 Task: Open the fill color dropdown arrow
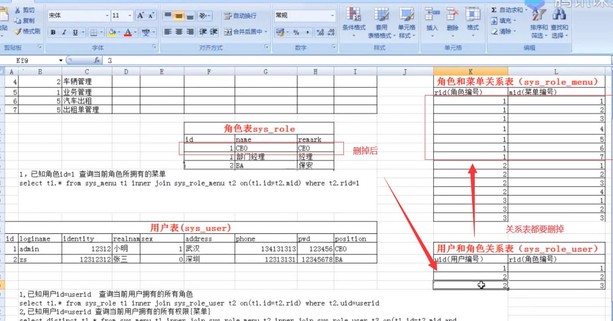(119, 32)
